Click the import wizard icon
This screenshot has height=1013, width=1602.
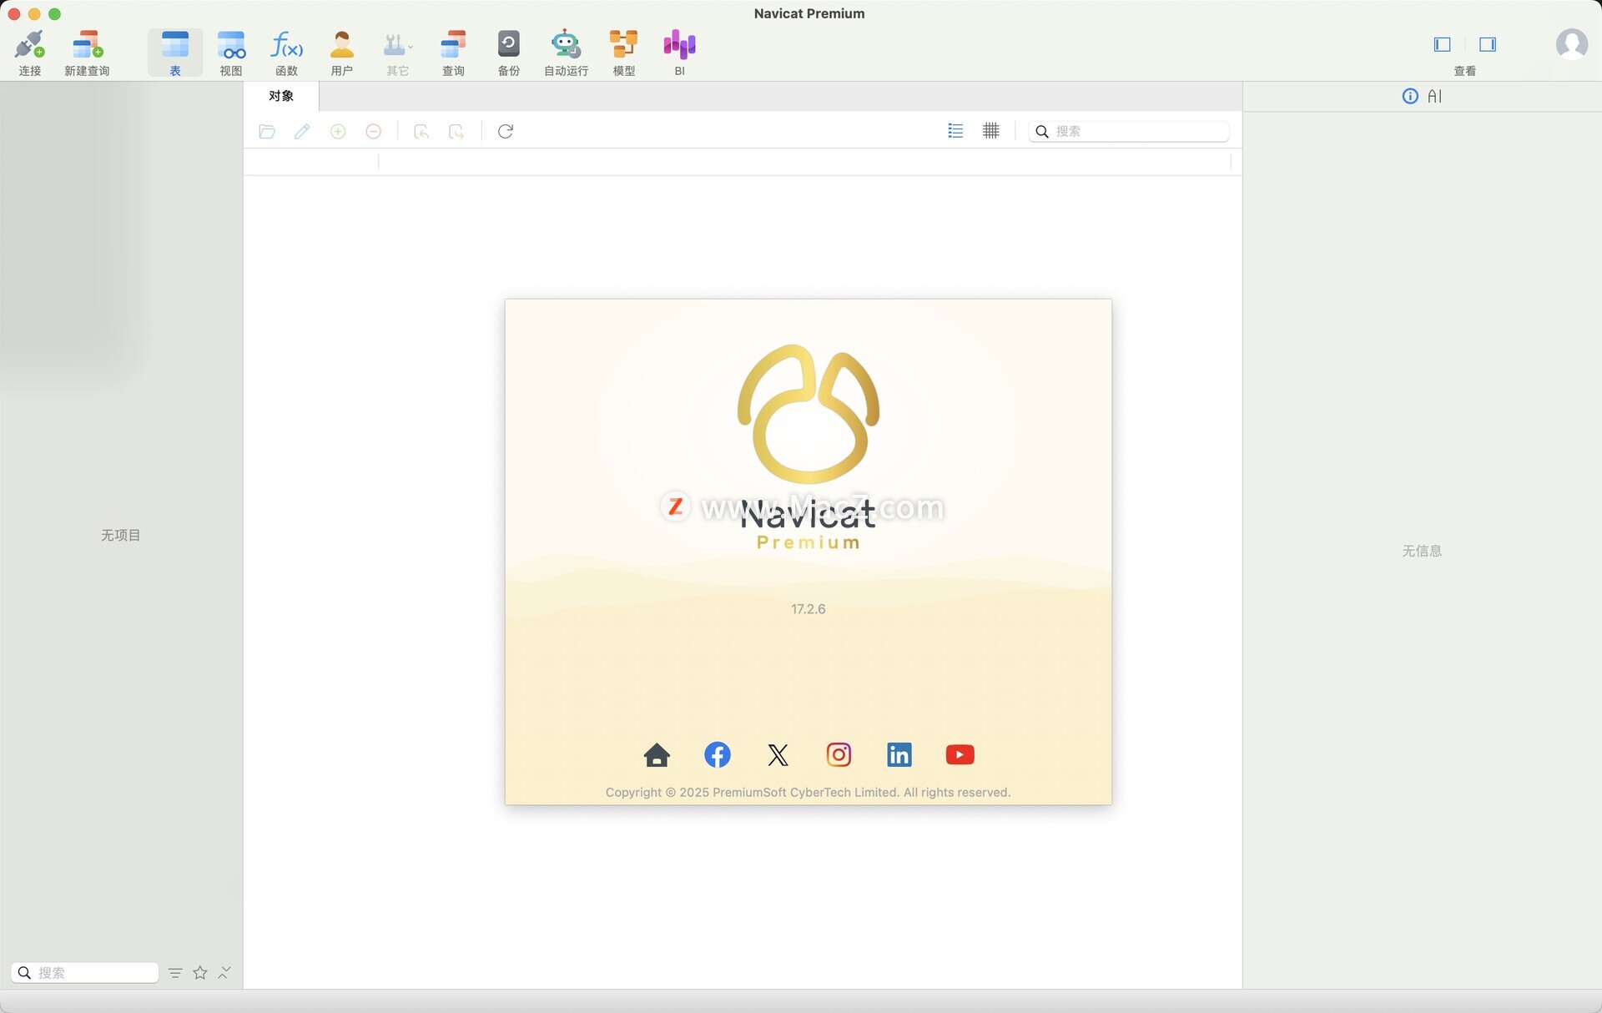pyautogui.click(x=421, y=131)
